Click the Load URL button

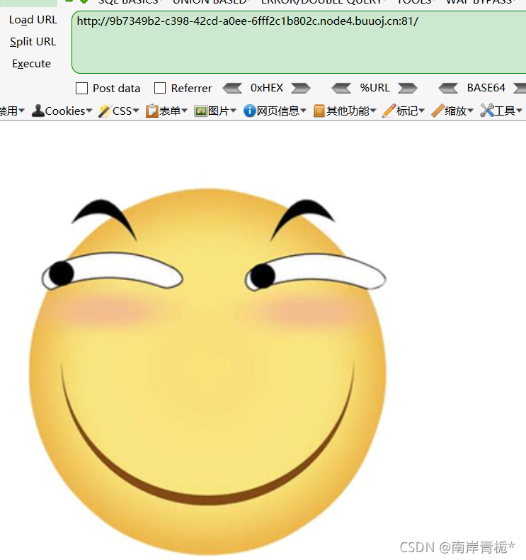point(33,20)
